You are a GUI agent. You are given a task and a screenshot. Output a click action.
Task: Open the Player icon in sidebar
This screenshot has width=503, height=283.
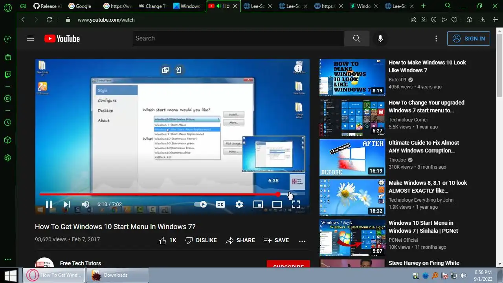pos(7,98)
